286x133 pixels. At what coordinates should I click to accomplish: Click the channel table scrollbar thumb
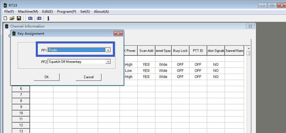point(248,53)
